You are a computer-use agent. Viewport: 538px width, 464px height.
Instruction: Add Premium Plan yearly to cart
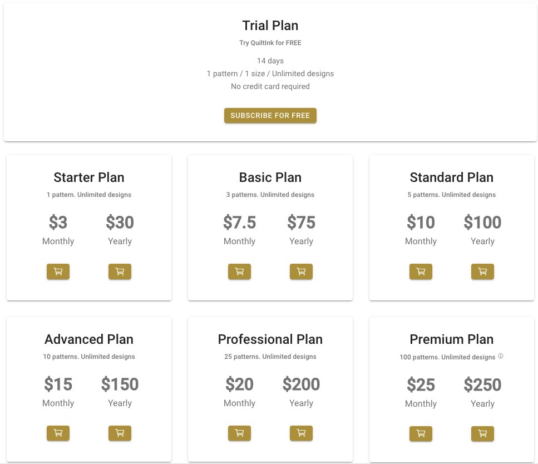(x=482, y=434)
